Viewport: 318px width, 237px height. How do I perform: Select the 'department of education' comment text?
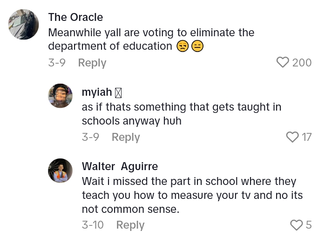point(110,46)
